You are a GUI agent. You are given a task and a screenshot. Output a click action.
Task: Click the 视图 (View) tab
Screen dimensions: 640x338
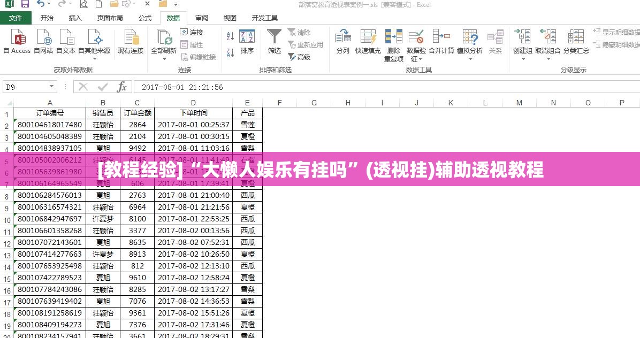point(230,18)
